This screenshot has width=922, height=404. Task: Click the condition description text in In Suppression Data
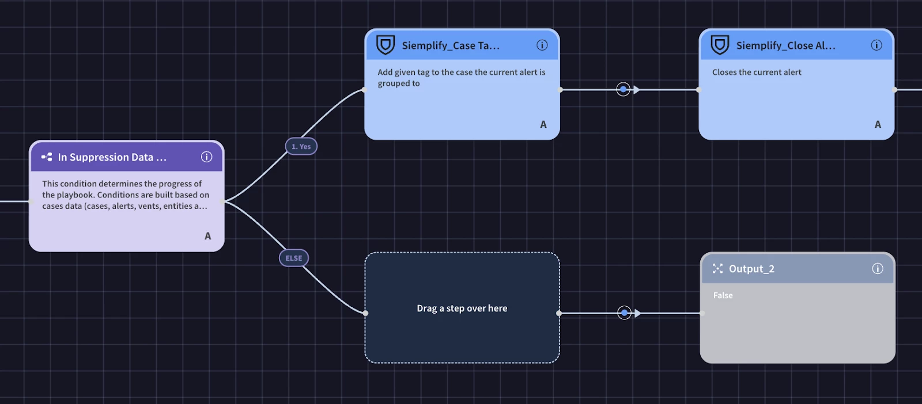(x=126, y=195)
